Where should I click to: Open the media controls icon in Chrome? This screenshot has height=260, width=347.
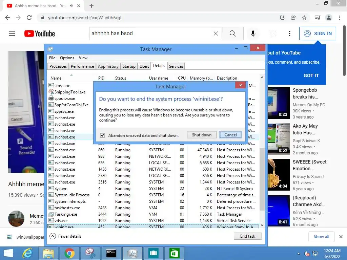pyautogui.click(x=318, y=18)
